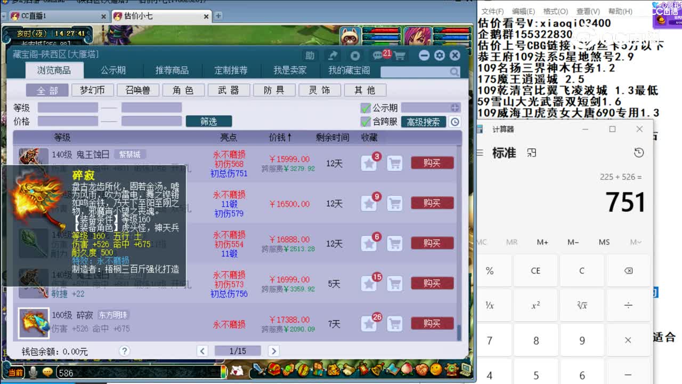
Task: Switch to 公示期 tab
Action: [x=113, y=70]
